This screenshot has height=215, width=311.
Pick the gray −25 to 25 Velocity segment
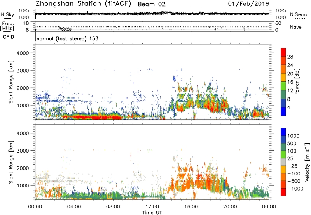pyautogui.click(x=283, y=162)
